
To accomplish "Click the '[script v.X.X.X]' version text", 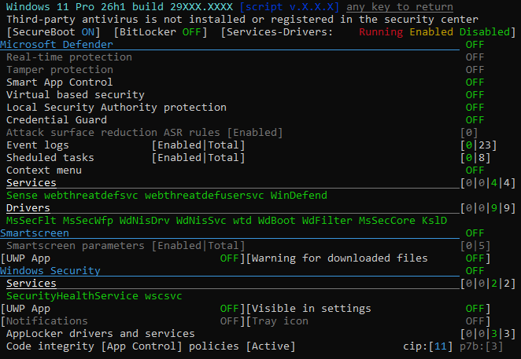I will click(x=289, y=6).
